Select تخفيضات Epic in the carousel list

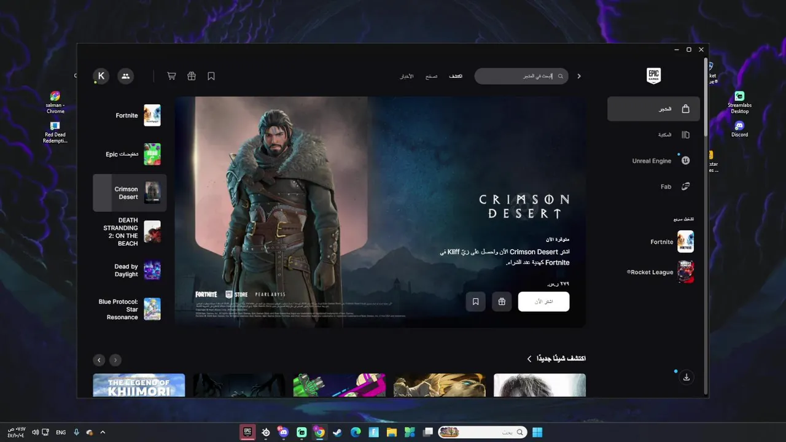(130, 154)
